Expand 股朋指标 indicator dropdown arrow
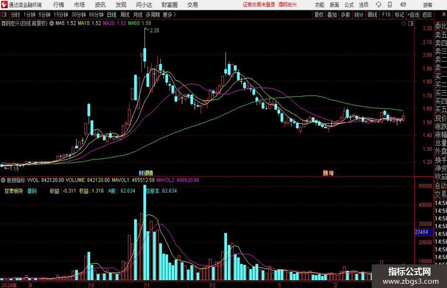 (x=3, y=180)
